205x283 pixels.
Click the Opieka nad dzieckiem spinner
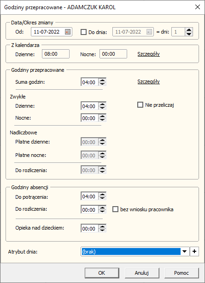click(x=102, y=228)
